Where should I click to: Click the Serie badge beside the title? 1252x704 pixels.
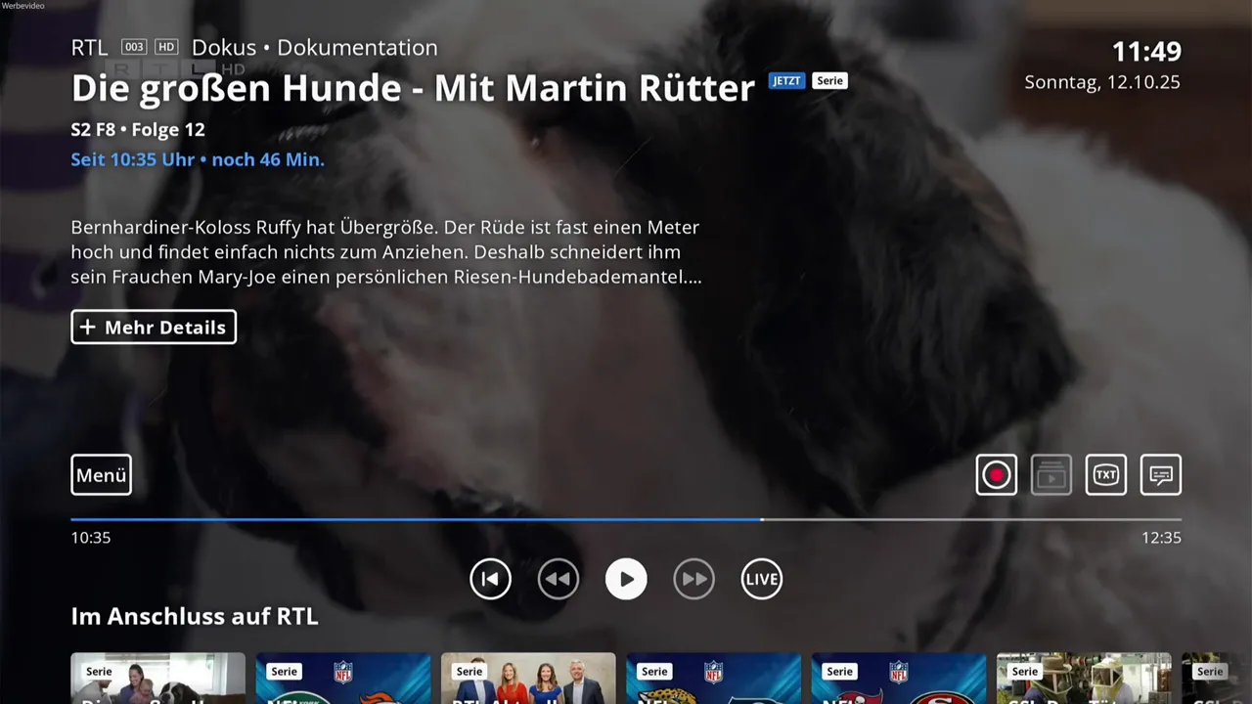[828, 80]
